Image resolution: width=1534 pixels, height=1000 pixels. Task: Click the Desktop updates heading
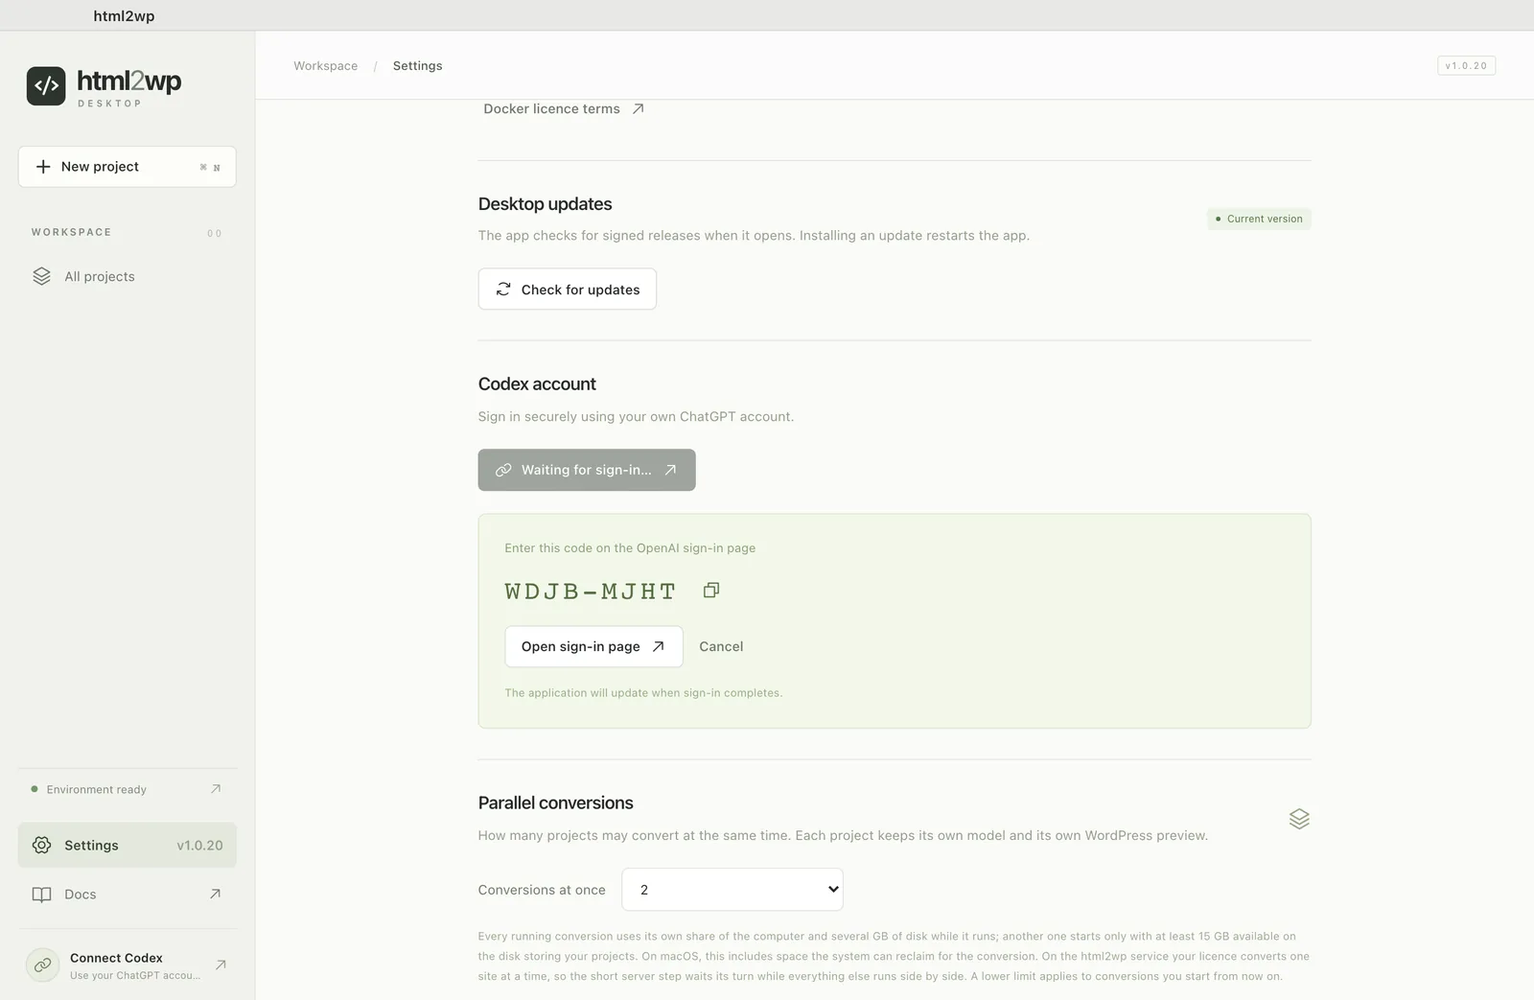pos(545,204)
